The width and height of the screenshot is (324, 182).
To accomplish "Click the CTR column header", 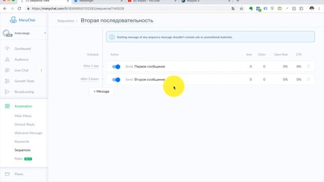I will coord(299,55).
